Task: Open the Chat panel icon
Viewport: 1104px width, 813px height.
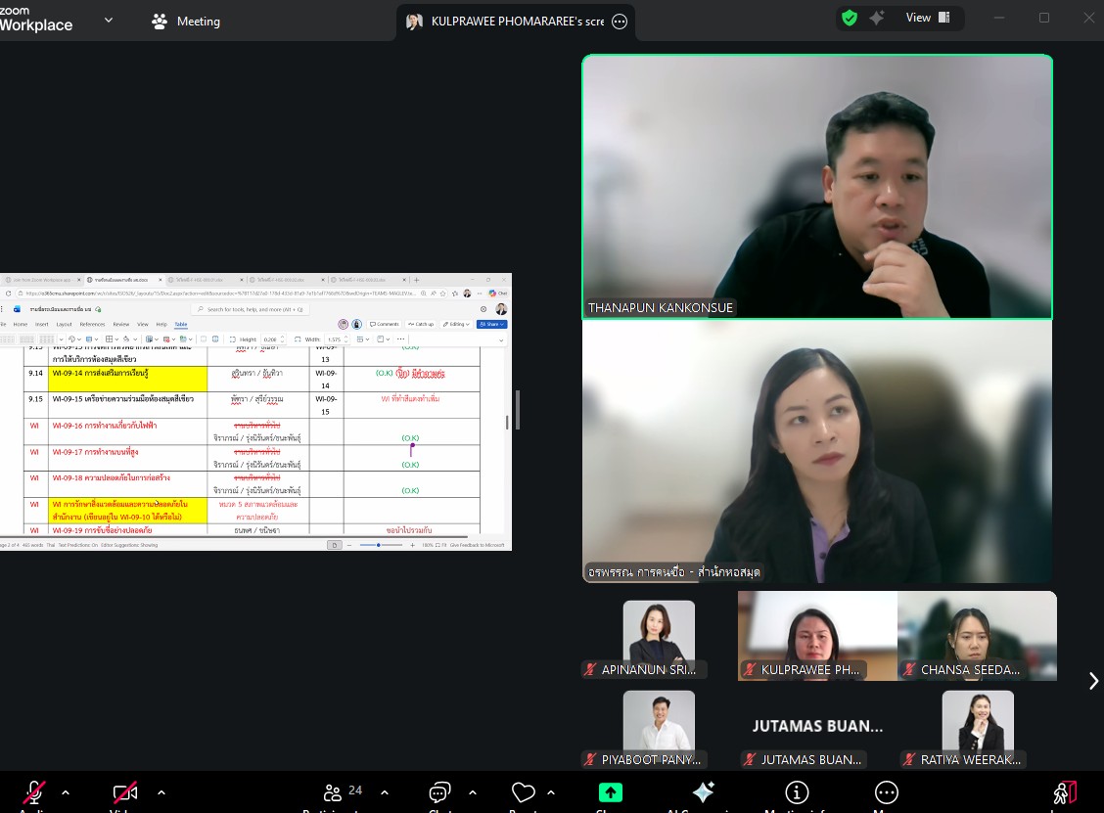Action: [439, 792]
